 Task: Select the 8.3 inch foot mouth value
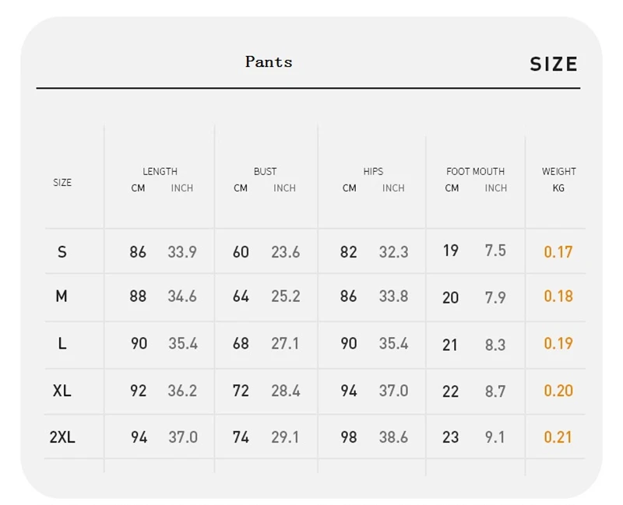tap(495, 345)
